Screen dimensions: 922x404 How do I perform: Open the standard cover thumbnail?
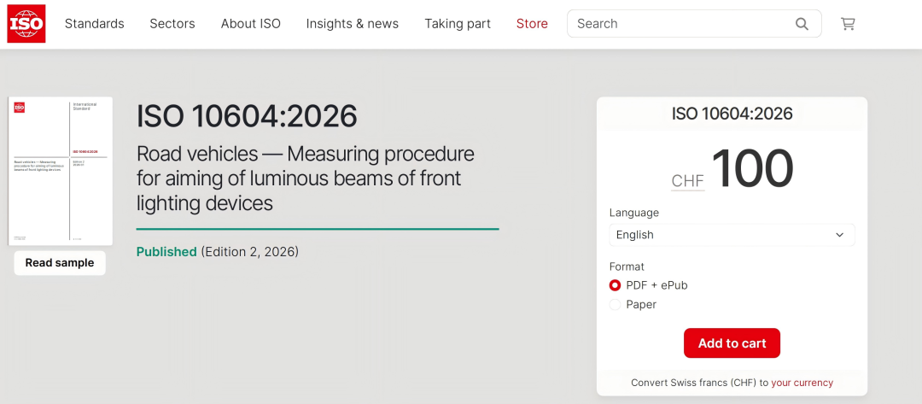pos(60,171)
